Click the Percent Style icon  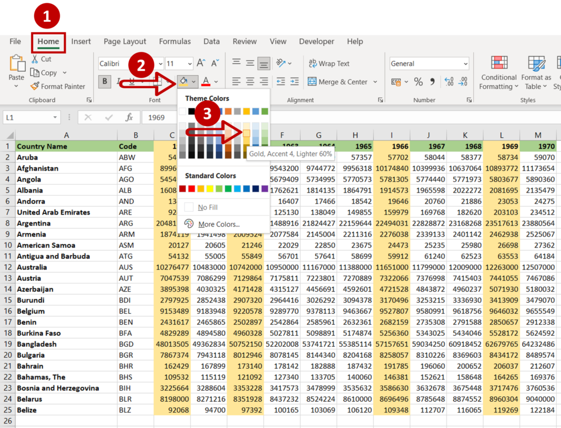419,82
